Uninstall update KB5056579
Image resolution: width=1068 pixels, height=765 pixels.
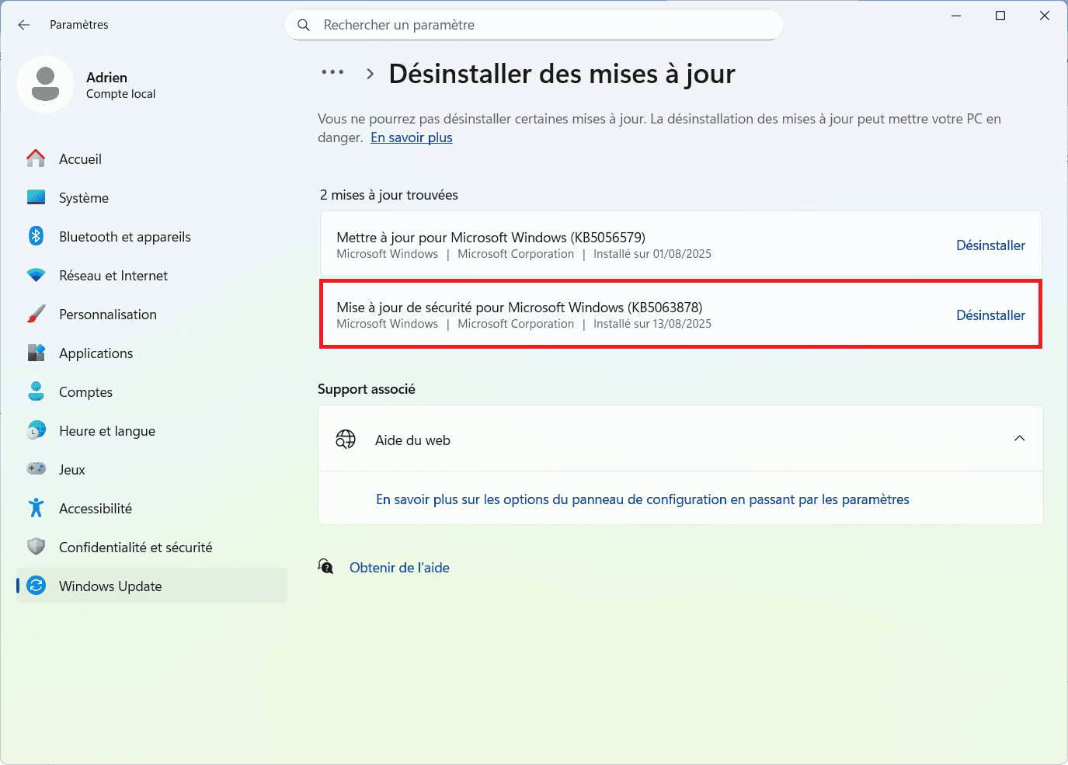coord(990,245)
